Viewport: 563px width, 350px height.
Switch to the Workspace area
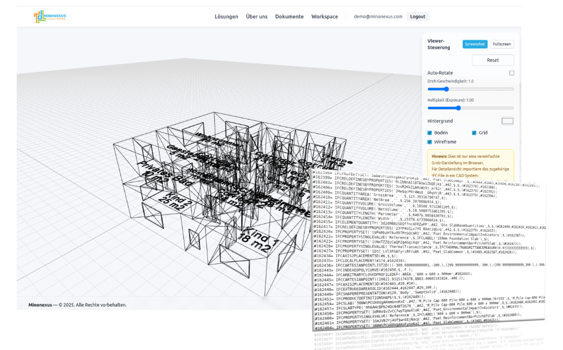point(324,16)
